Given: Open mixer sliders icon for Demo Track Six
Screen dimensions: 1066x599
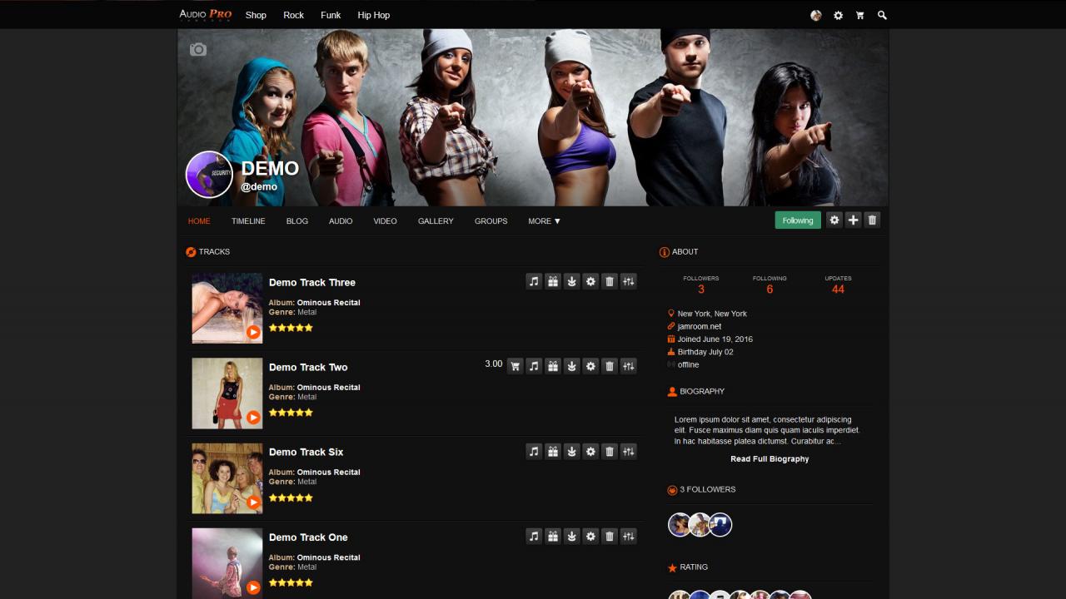Looking at the screenshot, I should click(x=629, y=451).
